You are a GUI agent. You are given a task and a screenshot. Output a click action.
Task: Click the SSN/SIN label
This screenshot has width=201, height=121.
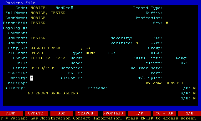pyautogui.click(x=18, y=73)
